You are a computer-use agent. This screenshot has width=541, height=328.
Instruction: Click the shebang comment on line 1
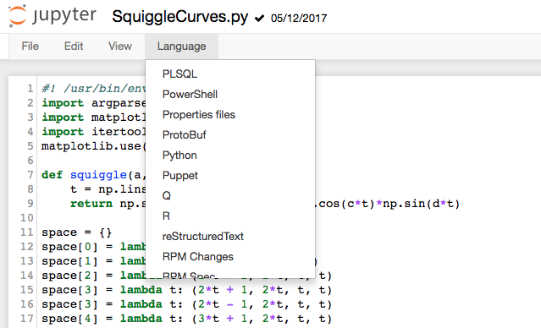click(x=93, y=89)
